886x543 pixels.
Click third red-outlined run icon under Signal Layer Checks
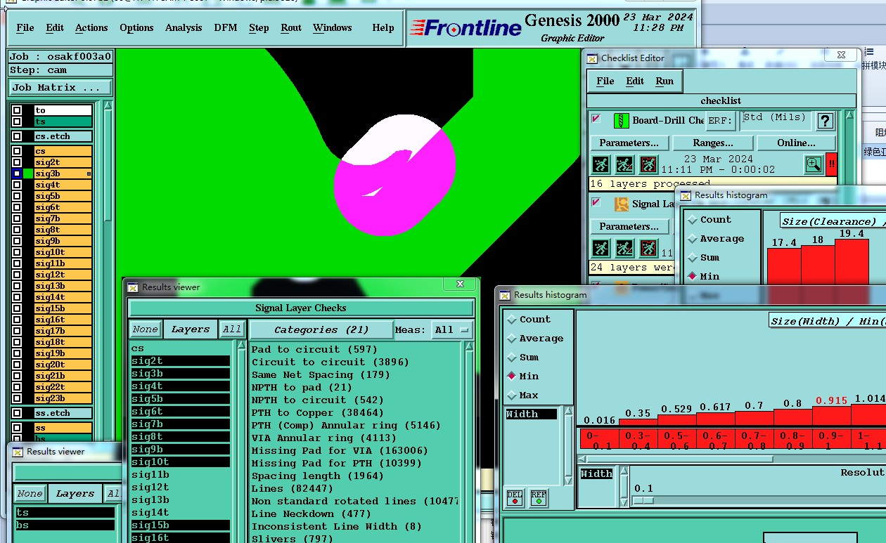coord(648,248)
